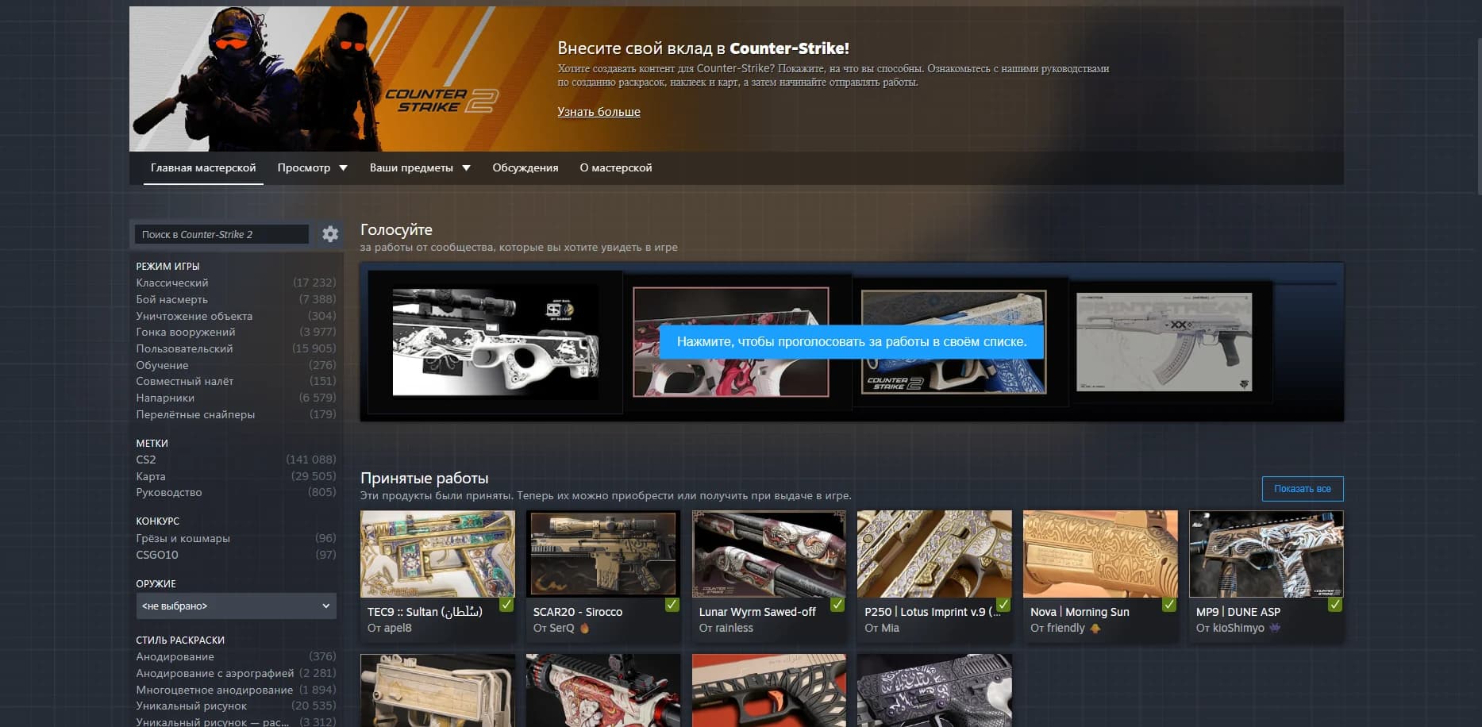Open the MP9 | DUNE ASP title
This screenshot has height=727, width=1482.
point(1238,612)
